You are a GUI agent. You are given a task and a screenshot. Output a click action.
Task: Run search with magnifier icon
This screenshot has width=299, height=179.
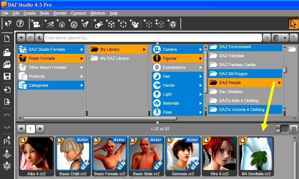pos(293,38)
